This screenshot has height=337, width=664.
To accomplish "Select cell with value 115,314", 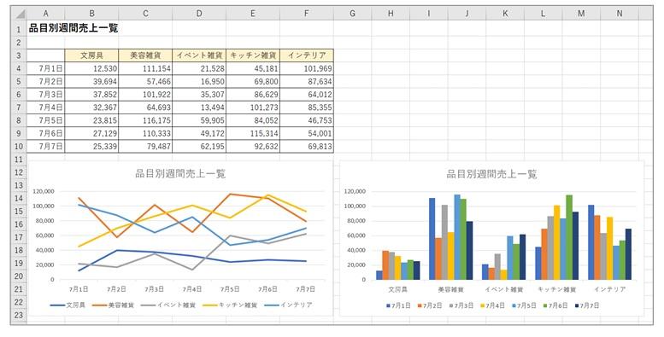I will click(253, 134).
